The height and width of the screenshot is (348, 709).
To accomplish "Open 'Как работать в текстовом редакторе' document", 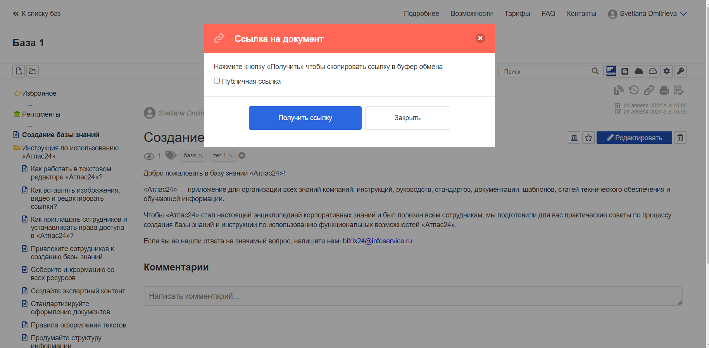I will [x=71, y=173].
